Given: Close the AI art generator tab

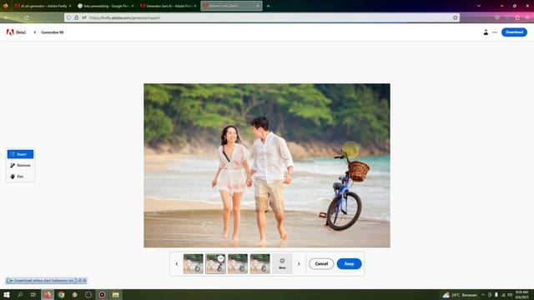Looking at the screenshot, I should [x=70, y=6].
